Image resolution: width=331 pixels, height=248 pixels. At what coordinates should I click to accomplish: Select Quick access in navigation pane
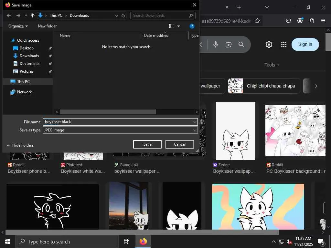pos(28,40)
